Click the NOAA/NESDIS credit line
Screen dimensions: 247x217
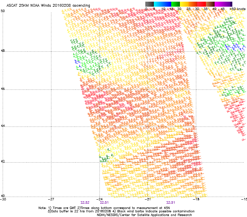(x=144, y=215)
